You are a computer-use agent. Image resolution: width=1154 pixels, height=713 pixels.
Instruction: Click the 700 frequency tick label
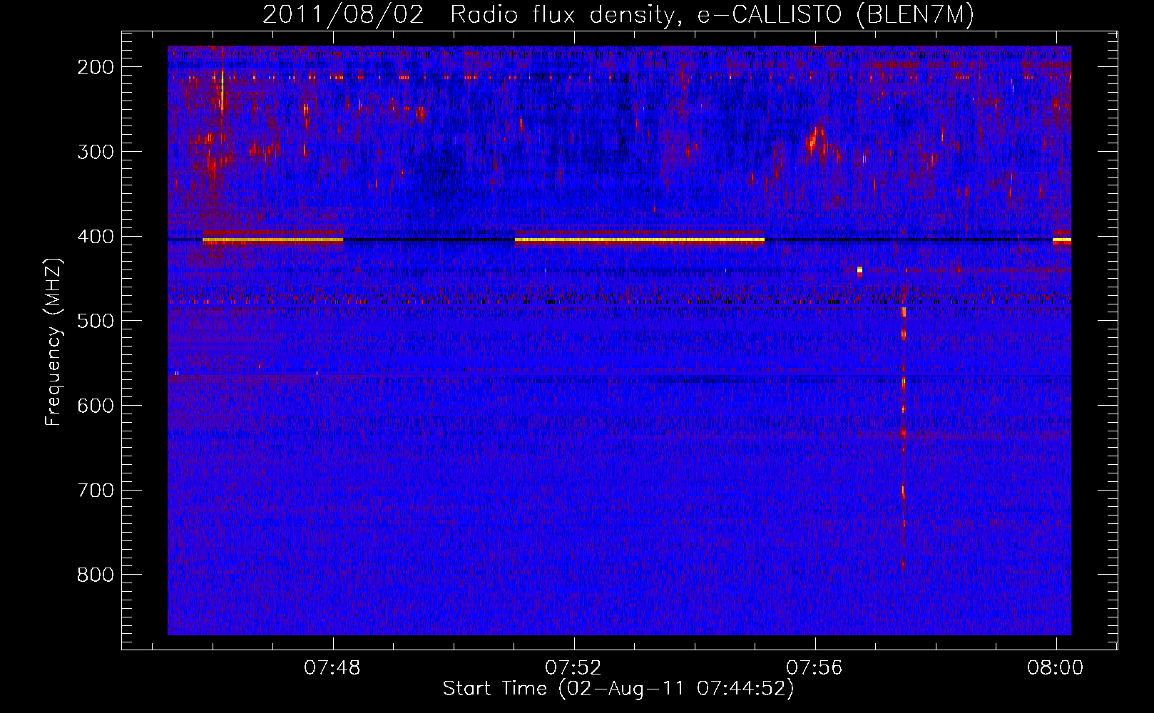pyautogui.click(x=96, y=491)
